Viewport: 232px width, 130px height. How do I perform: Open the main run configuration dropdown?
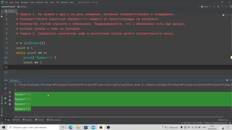tap(206, 6)
